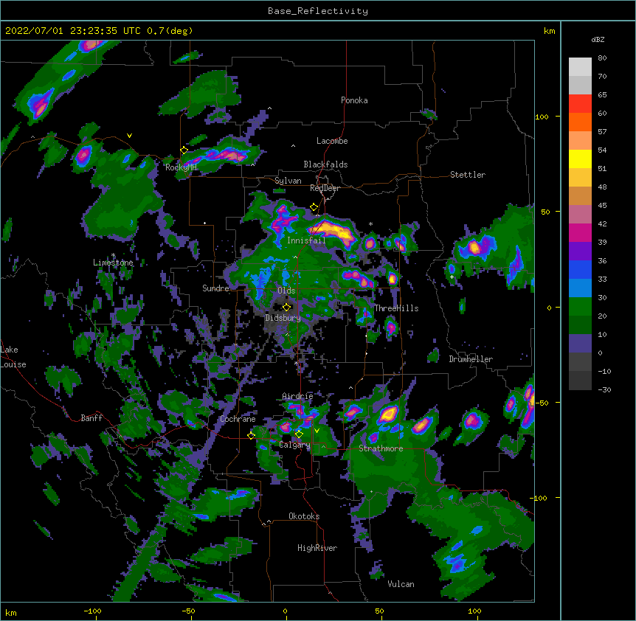Image resolution: width=636 pixels, height=621 pixels.
Task: Click the RockyMH label
Action: (181, 167)
